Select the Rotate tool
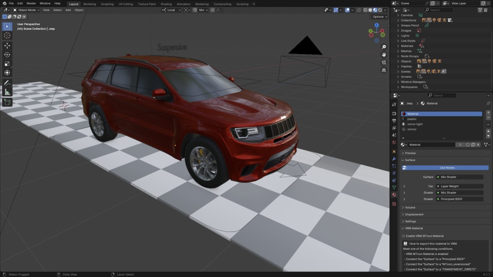This screenshot has height=277, width=493. [7, 55]
